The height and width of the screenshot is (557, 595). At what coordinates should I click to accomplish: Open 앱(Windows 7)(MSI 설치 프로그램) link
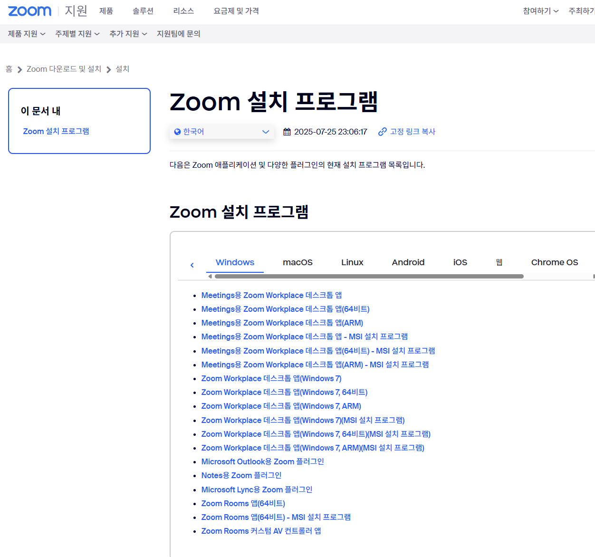[x=303, y=420]
